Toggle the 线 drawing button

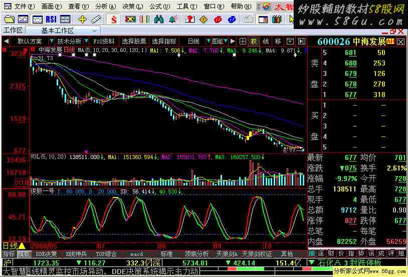pos(266,41)
